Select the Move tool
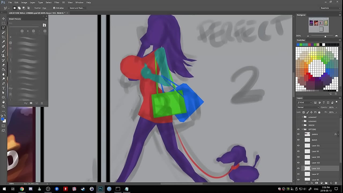 (x=3, y=18)
